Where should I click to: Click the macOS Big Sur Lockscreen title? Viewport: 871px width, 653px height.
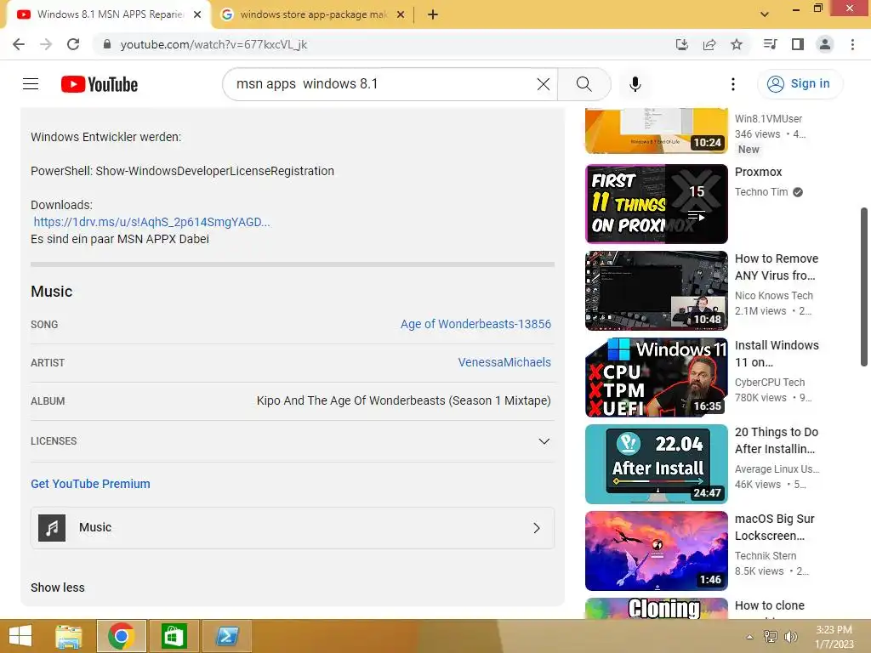coord(774,527)
